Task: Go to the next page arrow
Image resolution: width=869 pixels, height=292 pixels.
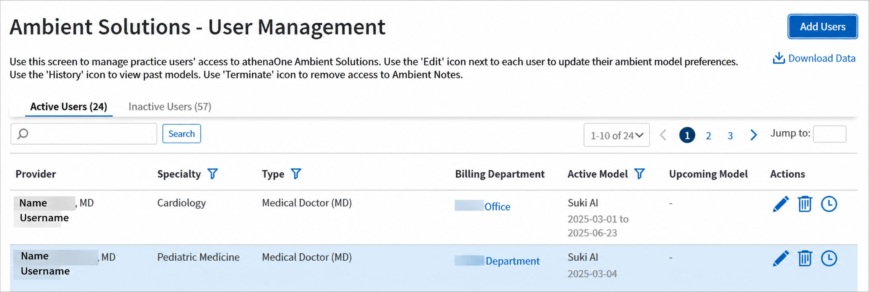Action: [x=754, y=135]
